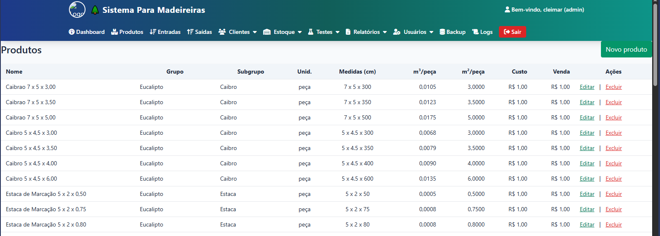Click the Novo produto button
660x236 pixels.
point(626,49)
